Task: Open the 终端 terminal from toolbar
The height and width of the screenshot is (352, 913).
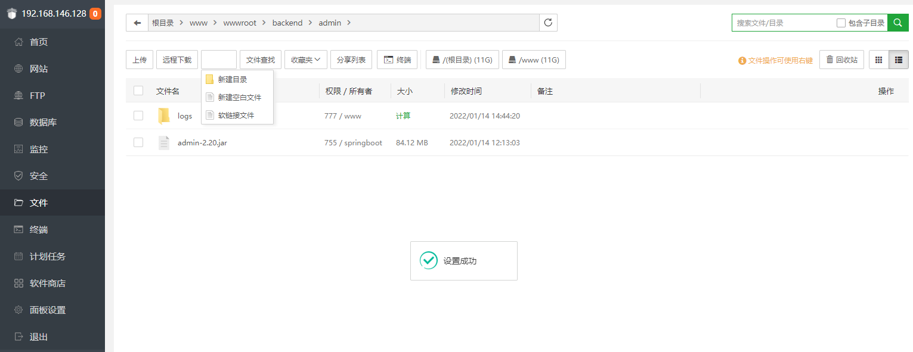Action: click(397, 60)
